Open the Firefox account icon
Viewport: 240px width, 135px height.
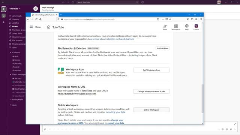tap(196, 19)
